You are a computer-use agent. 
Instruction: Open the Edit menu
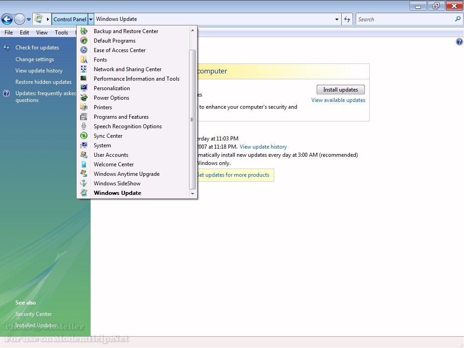[24, 33]
